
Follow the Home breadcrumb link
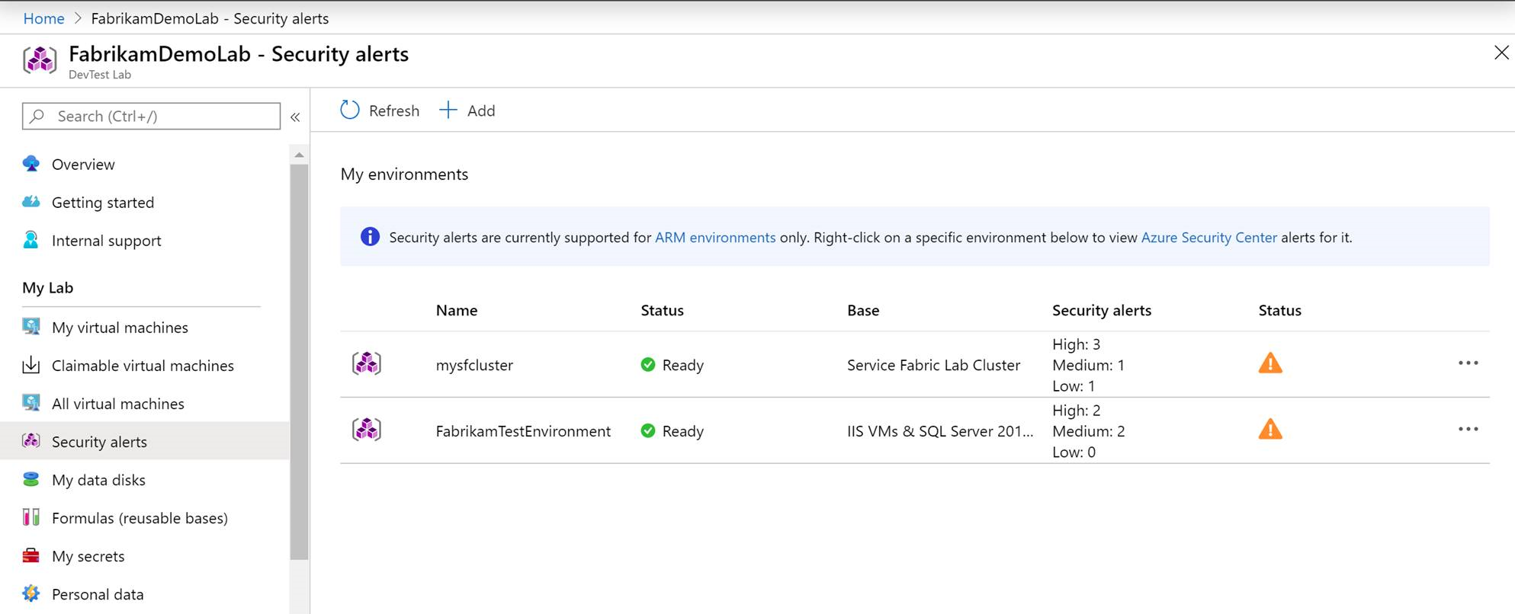(x=44, y=18)
